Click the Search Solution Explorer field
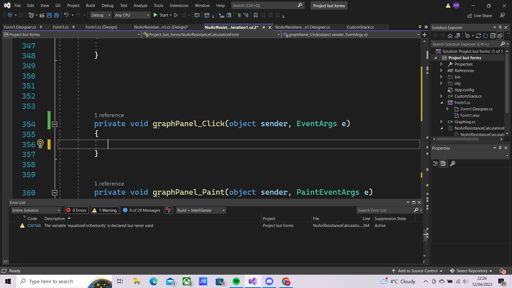The image size is (512, 288). click(x=464, y=44)
